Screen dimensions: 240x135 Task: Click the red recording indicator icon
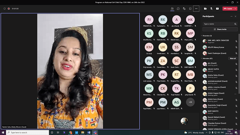point(9,8)
